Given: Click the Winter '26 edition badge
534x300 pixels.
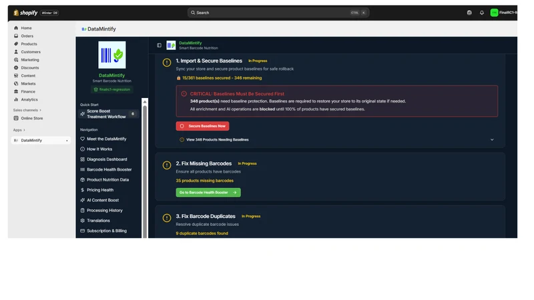Looking at the screenshot, I should [x=49, y=13].
